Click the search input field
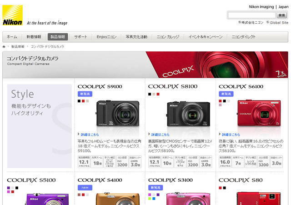 pyautogui.click(x=251, y=15)
